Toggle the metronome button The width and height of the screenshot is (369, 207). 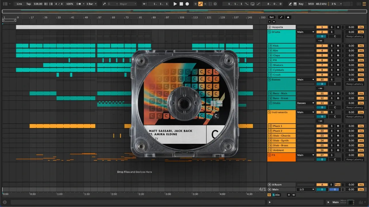pyautogui.click(x=78, y=4)
